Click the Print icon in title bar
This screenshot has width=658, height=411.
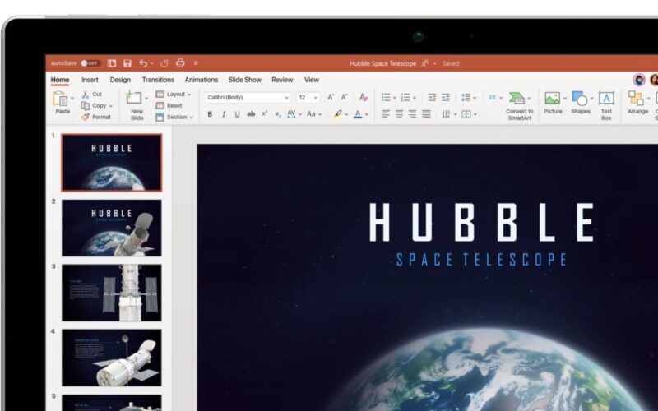coord(180,63)
